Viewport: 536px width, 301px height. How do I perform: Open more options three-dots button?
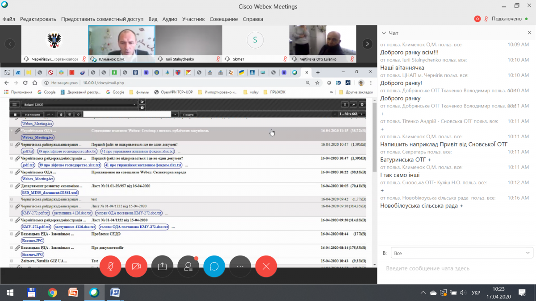(x=240, y=266)
